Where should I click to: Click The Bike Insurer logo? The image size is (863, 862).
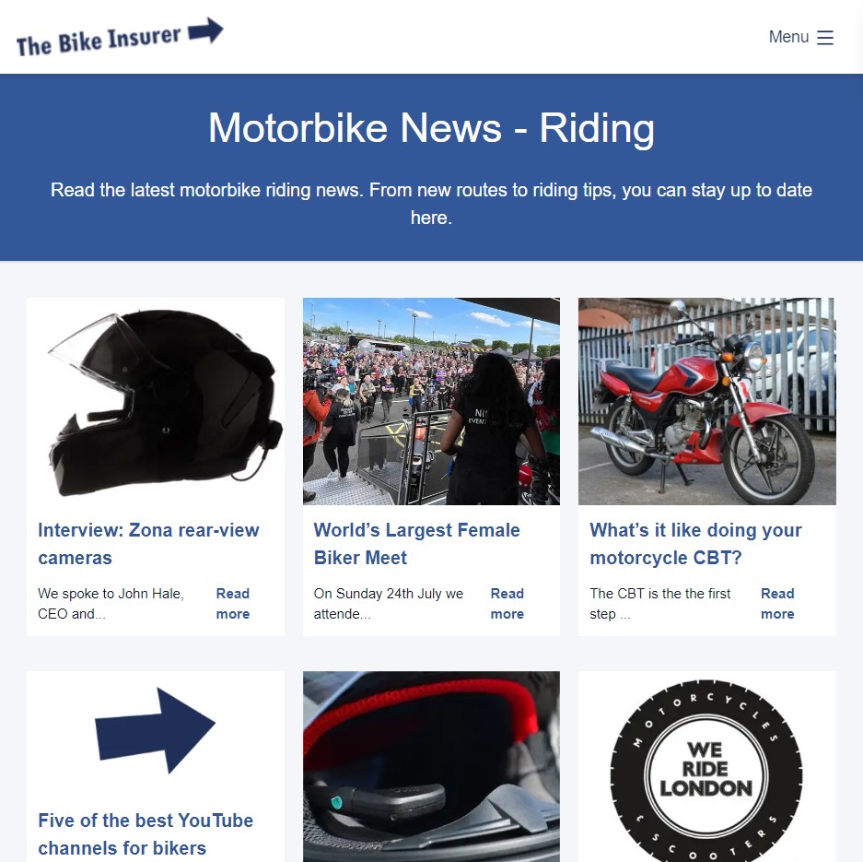[x=120, y=37]
